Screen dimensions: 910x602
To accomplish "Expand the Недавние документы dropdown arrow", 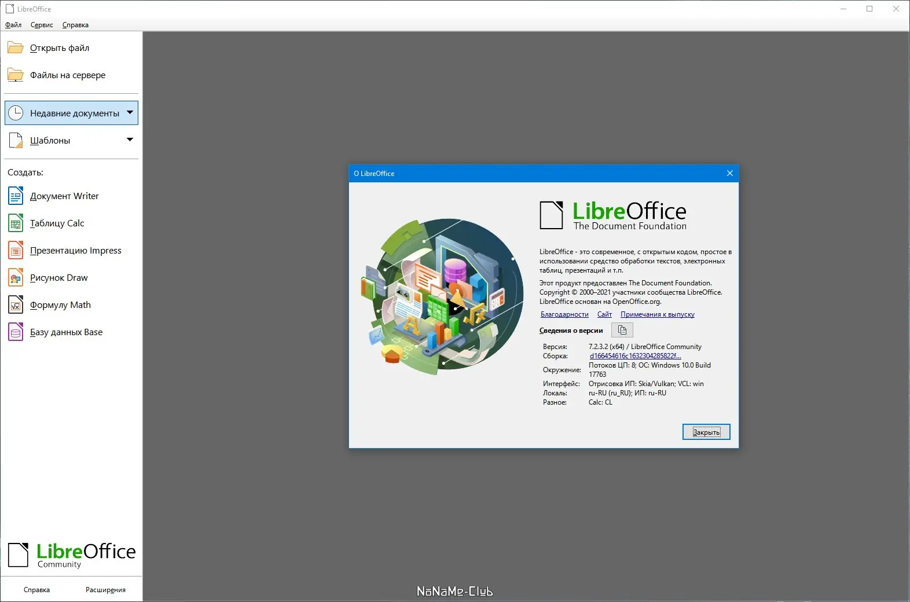I will [x=130, y=112].
